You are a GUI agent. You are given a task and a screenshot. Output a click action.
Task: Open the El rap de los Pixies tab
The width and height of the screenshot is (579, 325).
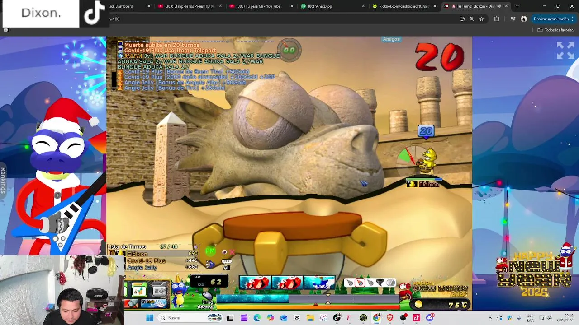189,6
